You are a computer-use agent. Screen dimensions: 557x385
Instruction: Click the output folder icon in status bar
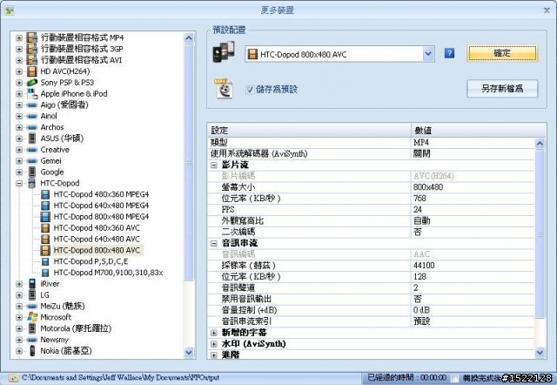pyautogui.click(x=13, y=378)
